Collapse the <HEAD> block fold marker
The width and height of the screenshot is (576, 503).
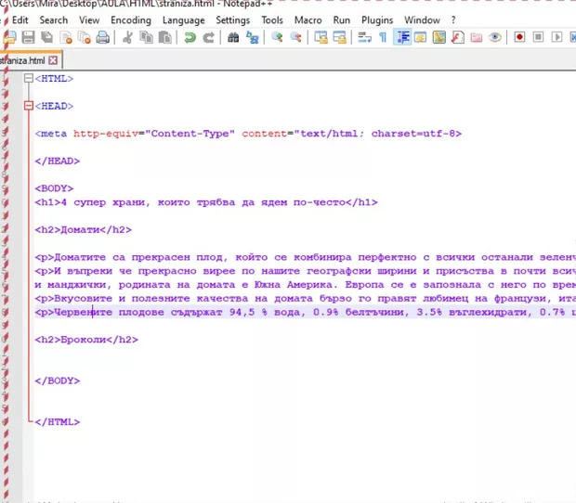(x=28, y=107)
